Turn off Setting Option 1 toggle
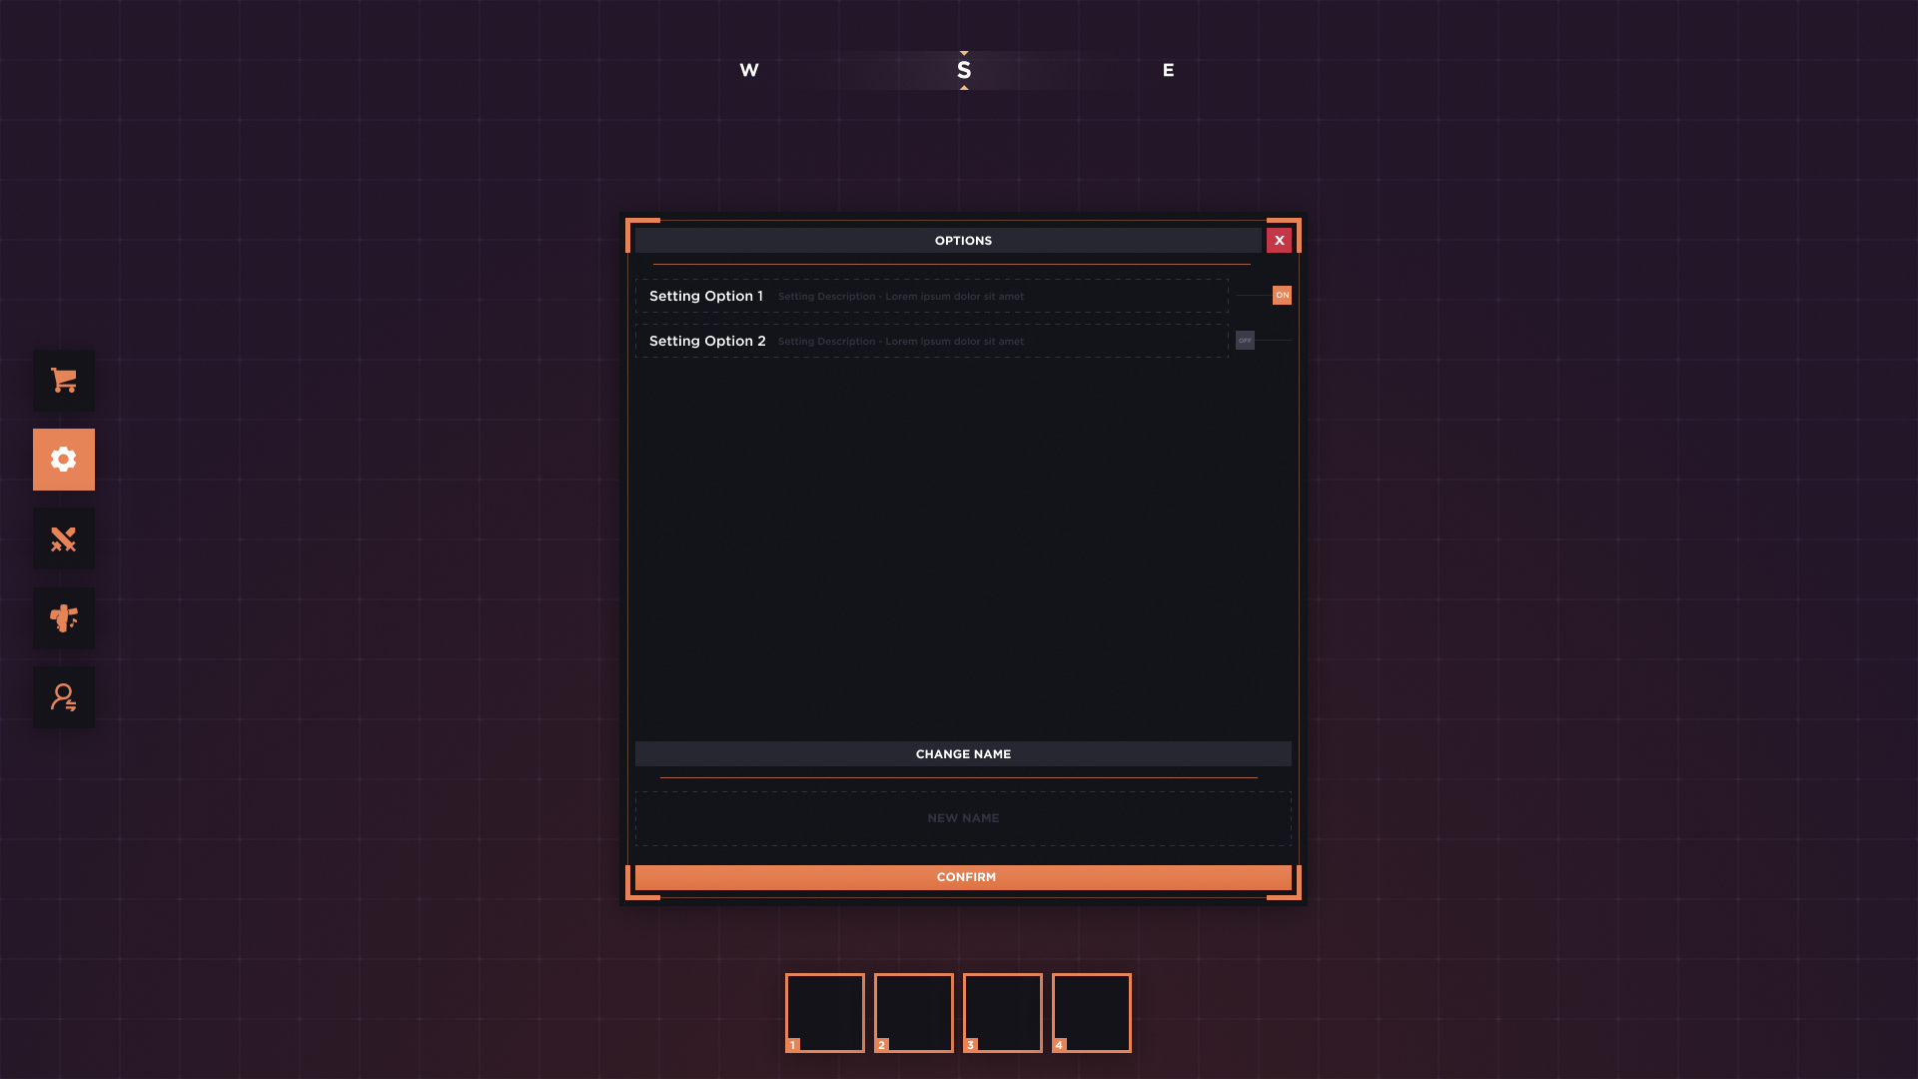 (x=1281, y=295)
